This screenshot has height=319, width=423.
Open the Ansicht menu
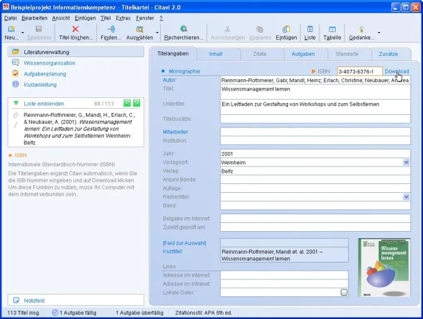pyautogui.click(x=61, y=18)
